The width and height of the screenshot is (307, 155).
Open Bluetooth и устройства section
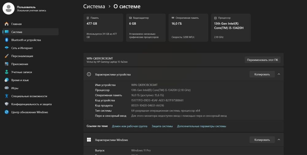[x=30, y=40]
